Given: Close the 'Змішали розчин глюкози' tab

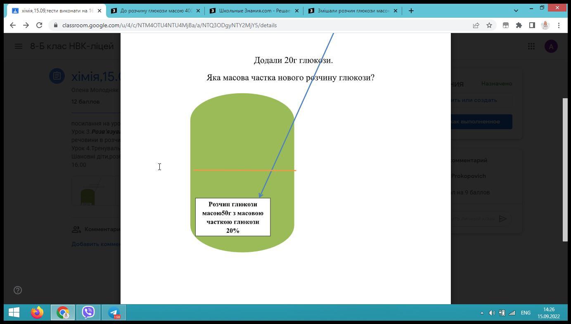Looking at the screenshot, I should (396, 11).
